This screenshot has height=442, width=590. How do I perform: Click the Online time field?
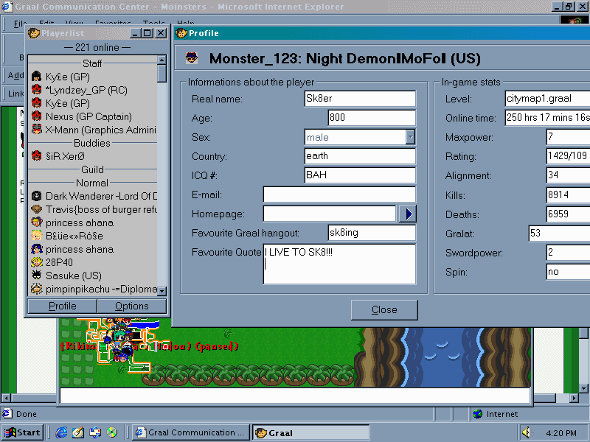(x=547, y=118)
